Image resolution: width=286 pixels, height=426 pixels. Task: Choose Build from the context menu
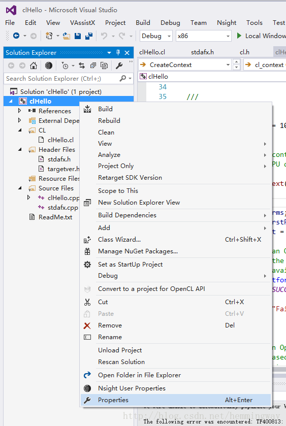point(176,109)
